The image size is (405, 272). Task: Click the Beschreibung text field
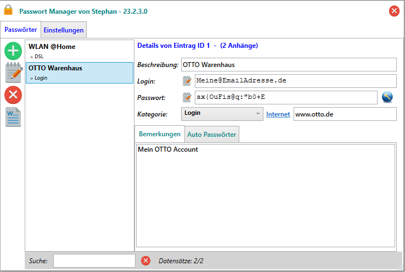click(x=288, y=65)
